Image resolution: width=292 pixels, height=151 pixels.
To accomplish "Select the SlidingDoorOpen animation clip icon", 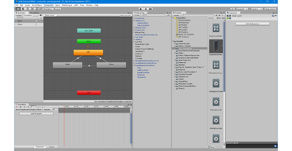I will tap(216, 120).
